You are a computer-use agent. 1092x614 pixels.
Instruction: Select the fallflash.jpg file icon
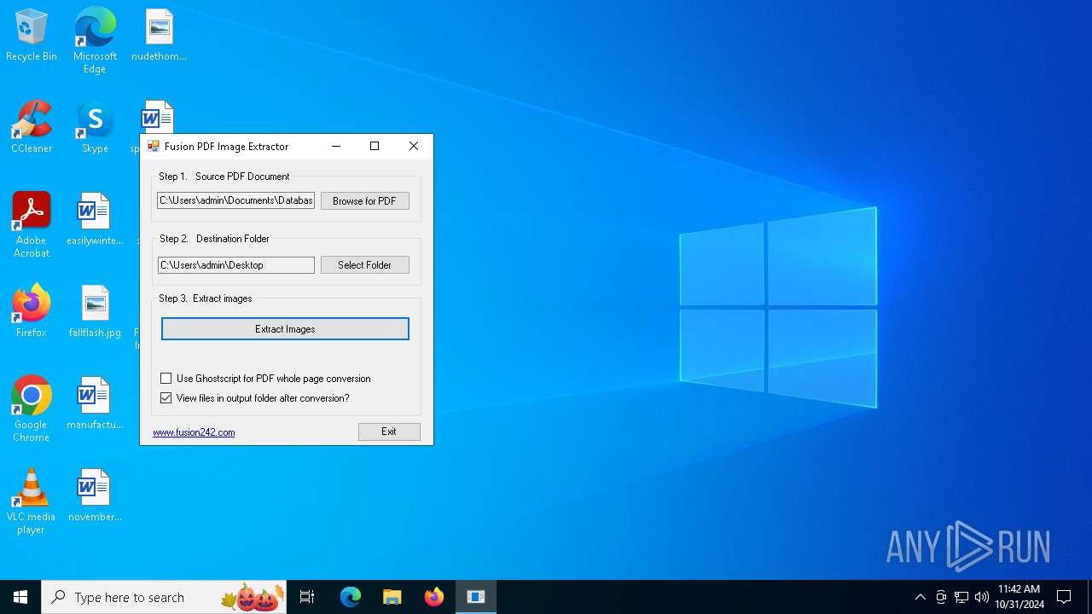(95, 311)
